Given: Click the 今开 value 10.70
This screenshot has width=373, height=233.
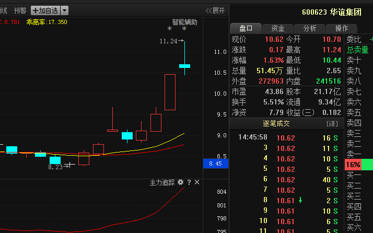Looking at the screenshot, I should coord(332,39).
